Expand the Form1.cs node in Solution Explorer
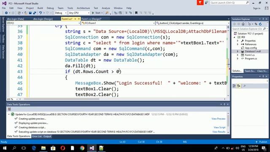Viewport: 270px width, 152px height. point(238,55)
